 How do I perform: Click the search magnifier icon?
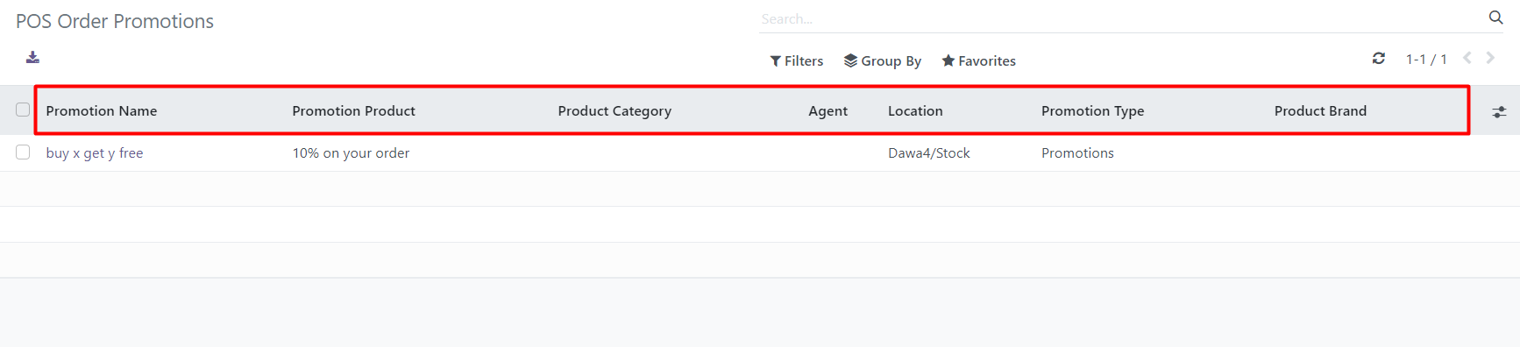[1495, 18]
